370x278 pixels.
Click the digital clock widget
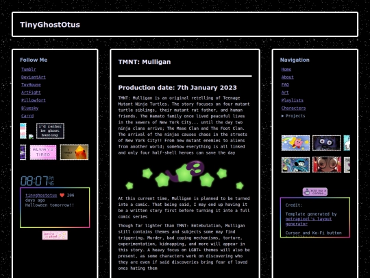tap(37, 181)
